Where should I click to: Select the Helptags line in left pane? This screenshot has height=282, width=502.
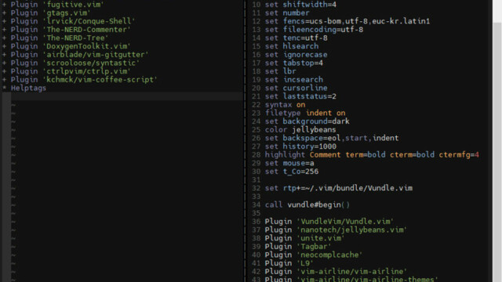(28, 88)
